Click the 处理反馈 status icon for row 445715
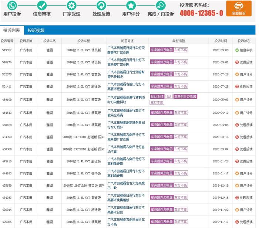Screen dimensions: 259x228 [x=237, y=161]
